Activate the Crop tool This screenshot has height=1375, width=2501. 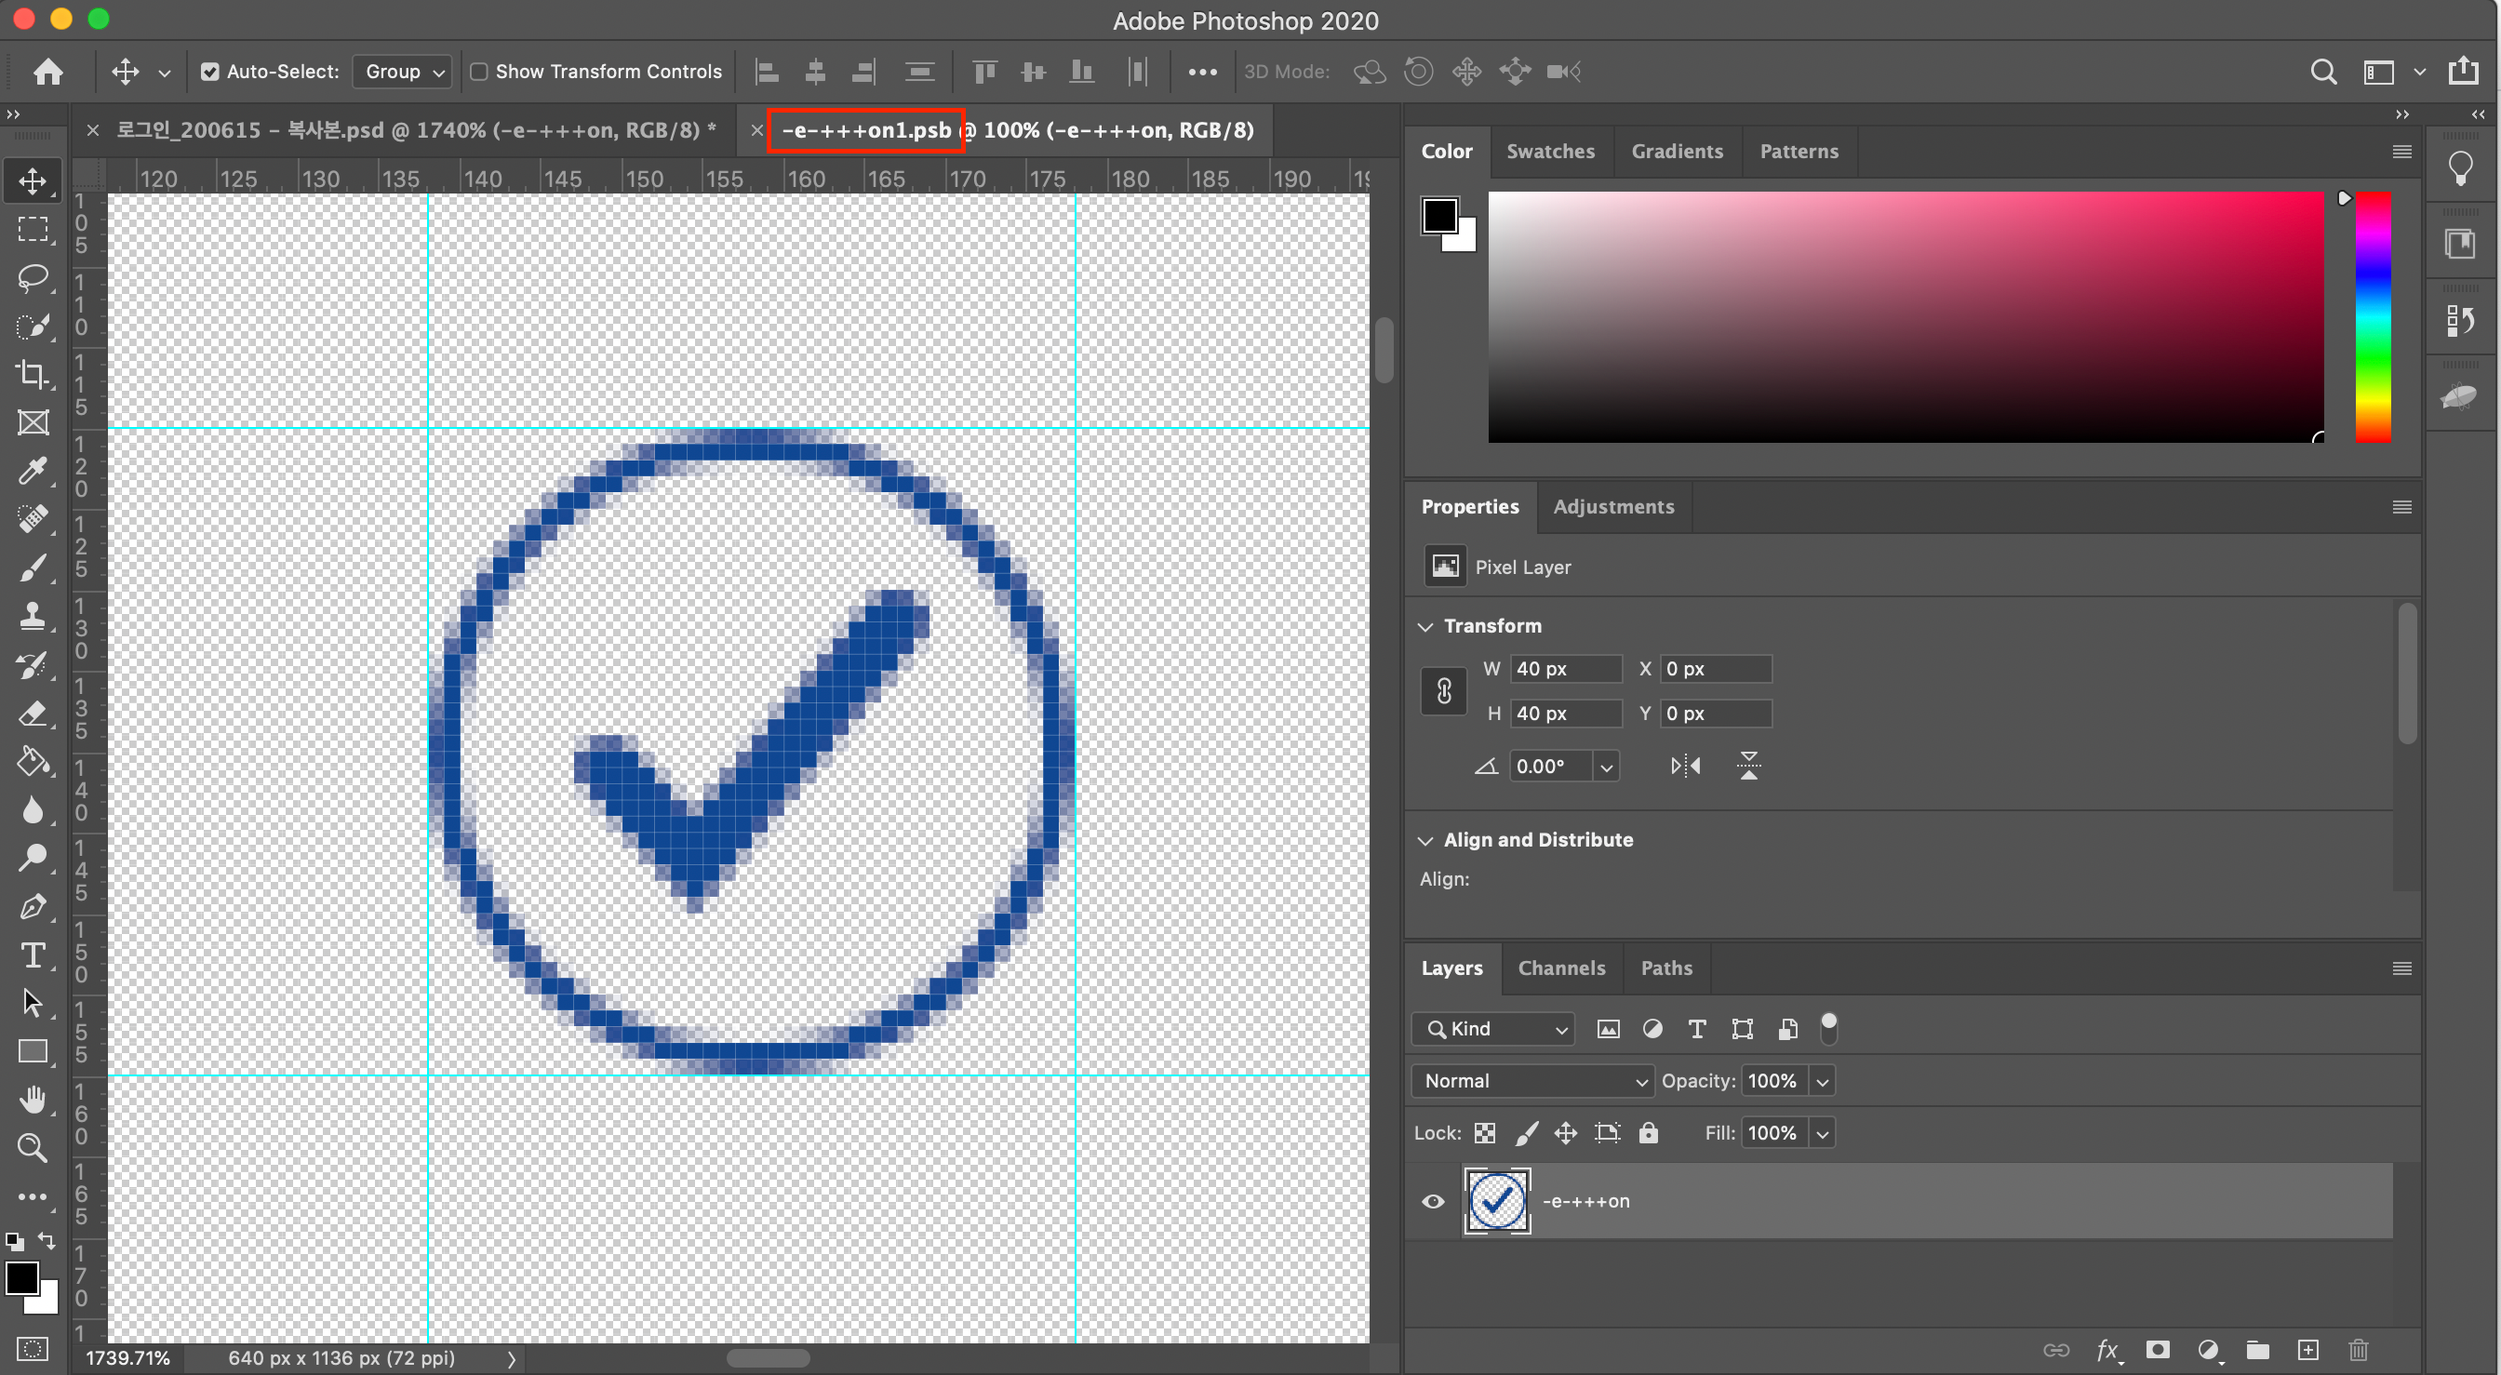tap(32, 375)
